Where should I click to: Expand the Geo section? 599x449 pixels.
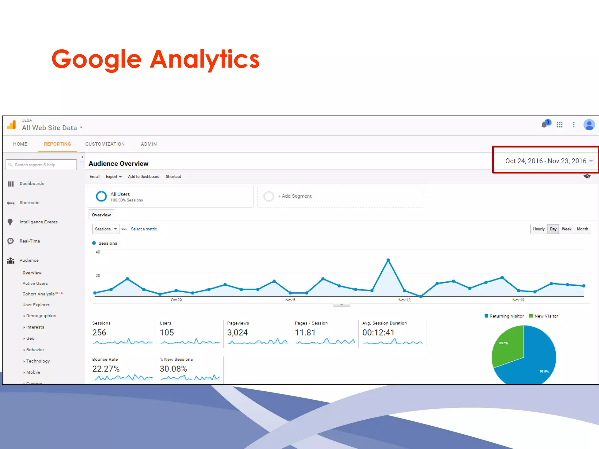(29, 338)
